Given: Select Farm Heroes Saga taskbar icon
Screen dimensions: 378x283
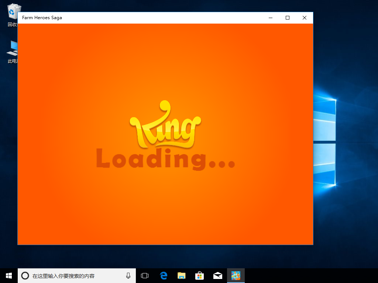Looking at the screenshot, I should pyautogui.click(x=236, y=276).
